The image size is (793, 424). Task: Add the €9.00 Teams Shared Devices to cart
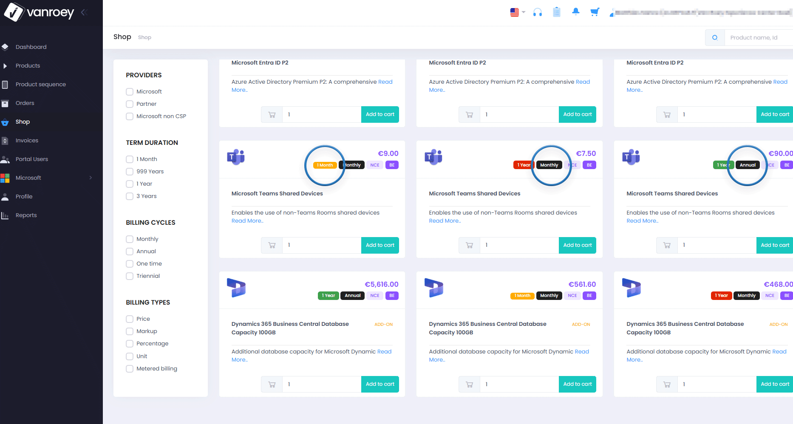[380, 245]
